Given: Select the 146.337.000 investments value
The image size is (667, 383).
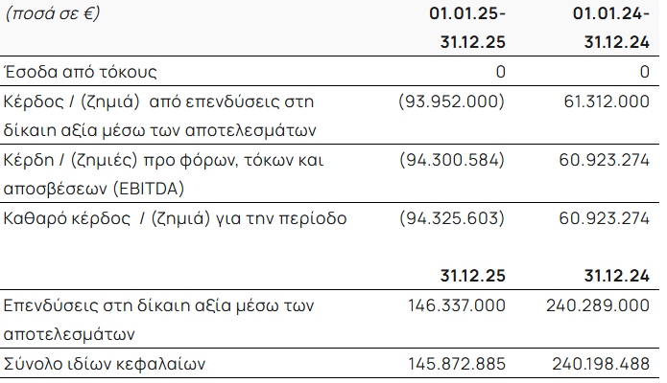Looking at the screenshot, I should click(458, 306).
